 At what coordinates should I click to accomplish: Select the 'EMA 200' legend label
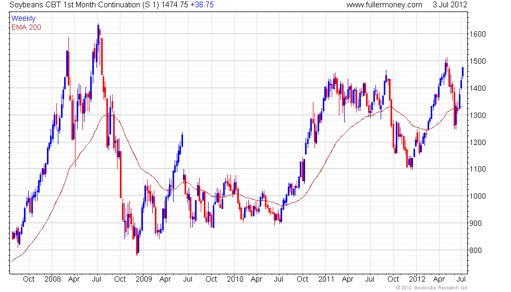[x=26, y=27]
